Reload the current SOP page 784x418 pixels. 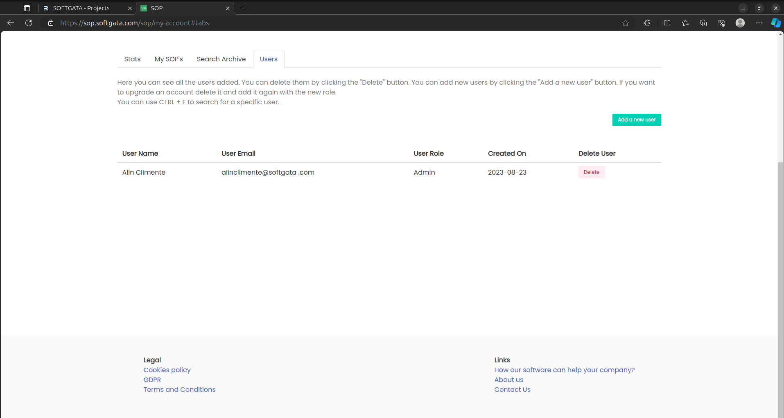[29, 23]
